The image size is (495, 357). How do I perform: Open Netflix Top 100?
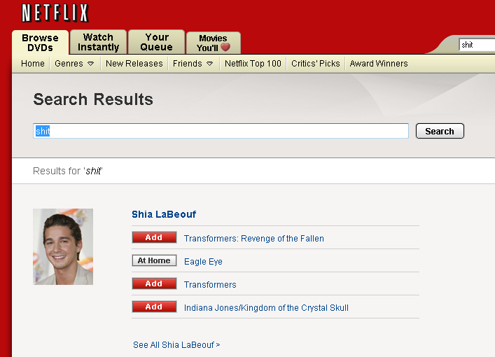(x=253, y=64)
